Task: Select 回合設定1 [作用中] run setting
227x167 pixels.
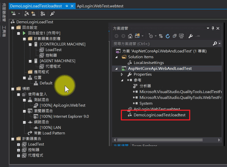Action: click(x=44, y=33)
